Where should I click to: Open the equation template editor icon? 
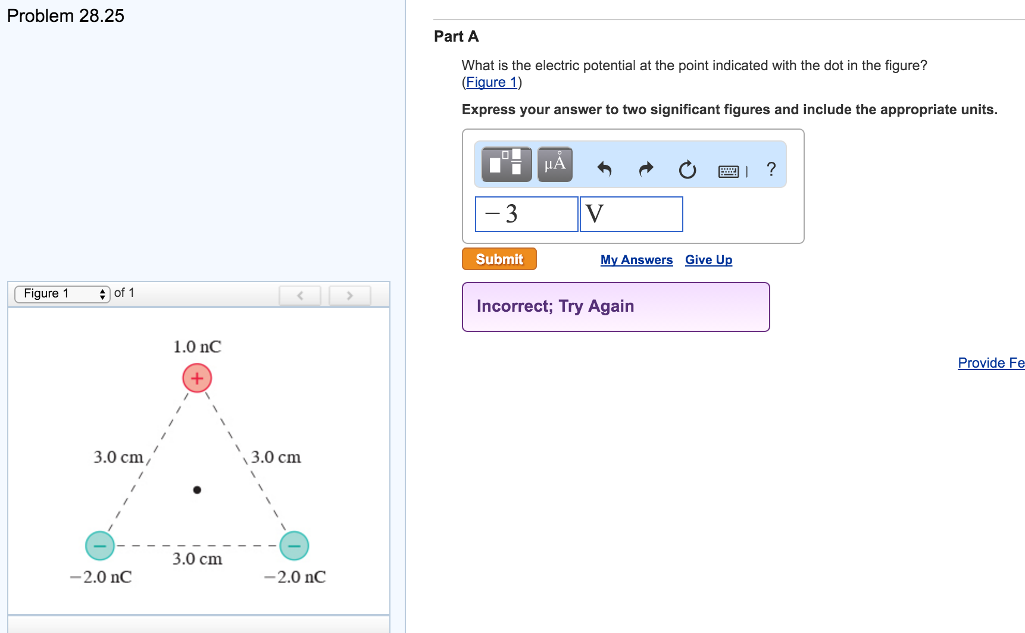[x=507, y=165]
